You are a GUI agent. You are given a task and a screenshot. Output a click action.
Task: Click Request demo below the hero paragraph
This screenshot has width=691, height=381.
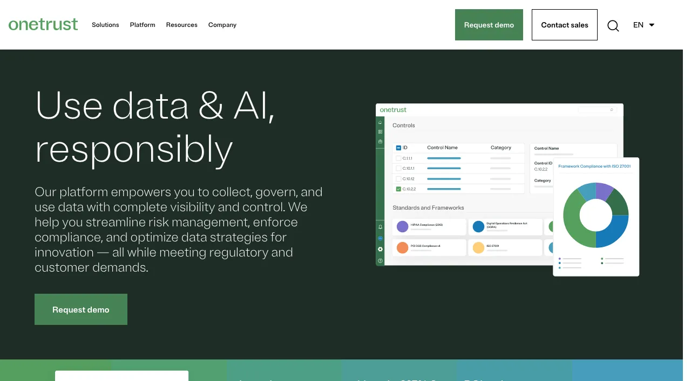click(x=81, y=309)
